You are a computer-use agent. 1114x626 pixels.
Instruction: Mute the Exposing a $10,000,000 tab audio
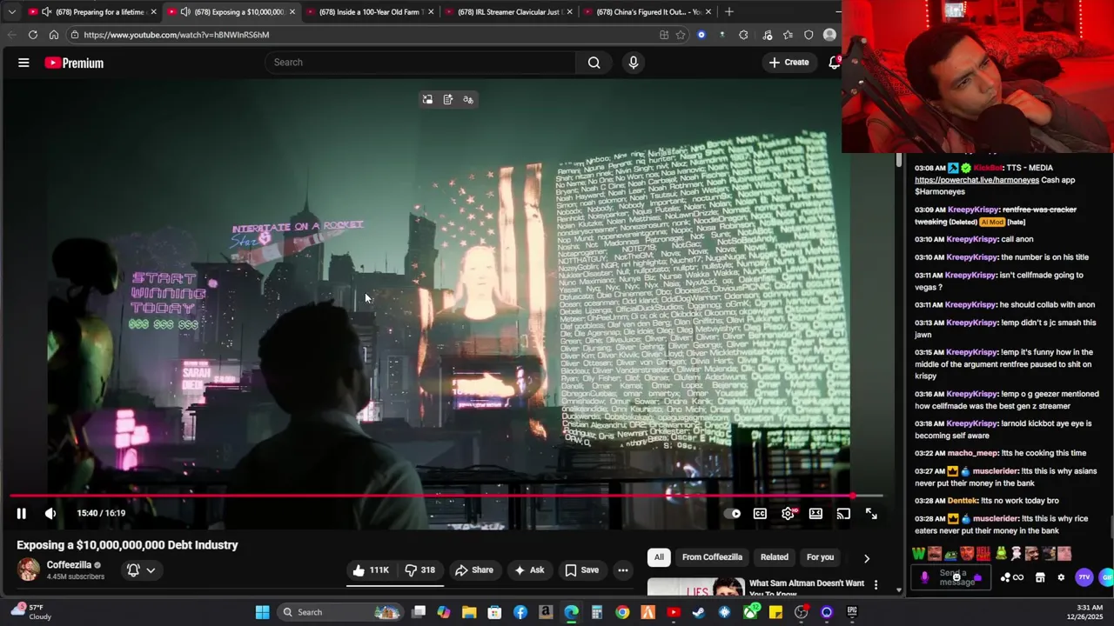click(185, 12)
